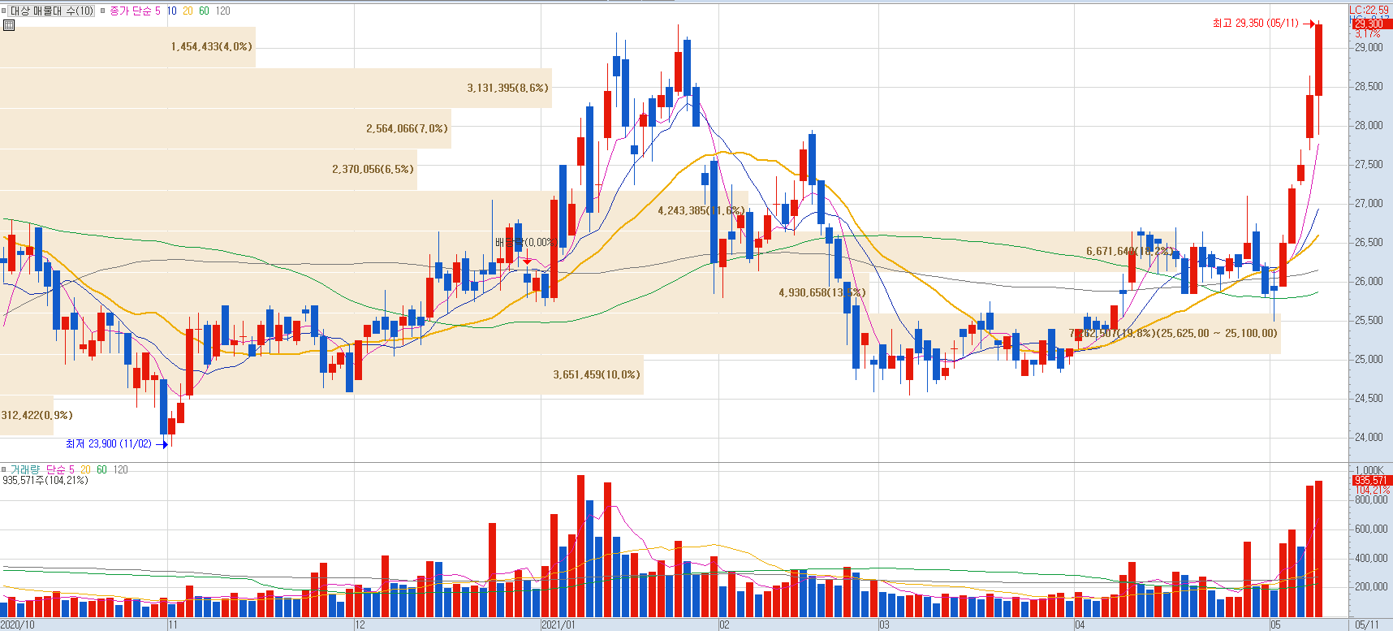Viewport: 1393px width, 631px height.
Task: Click the 2,370,056(6.5%) volume profile bar
Action: pos(209,170)
